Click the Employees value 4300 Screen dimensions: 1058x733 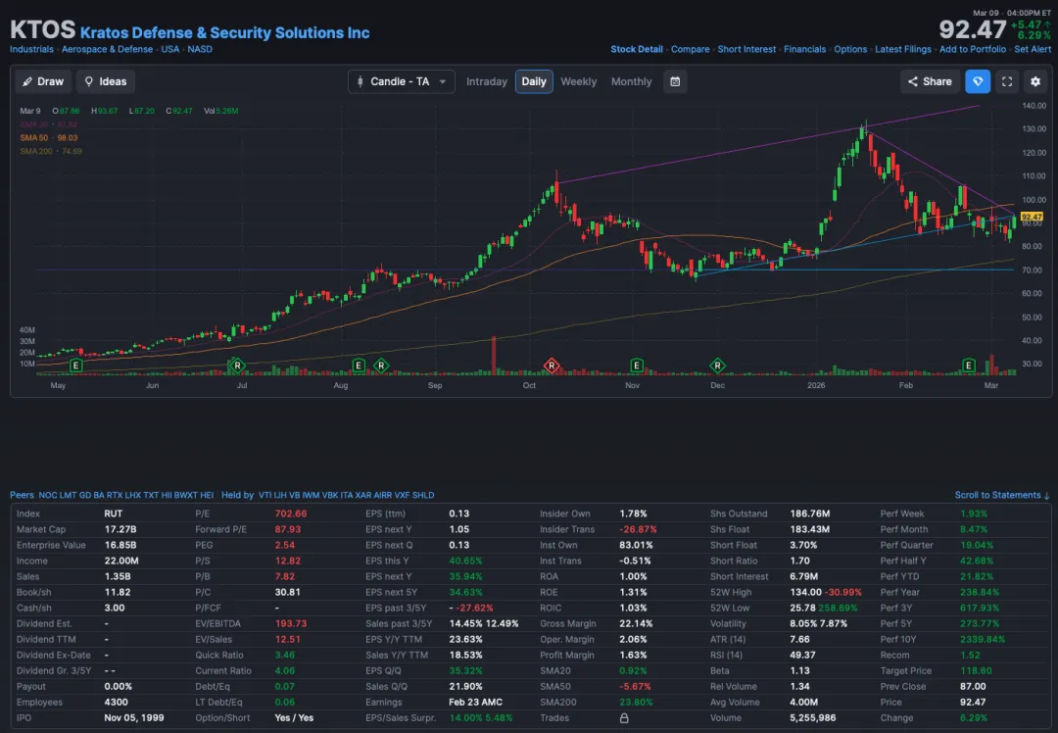(116, 702)
